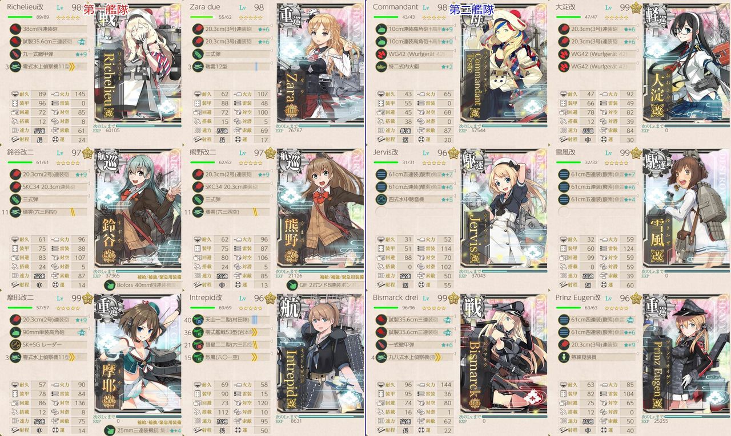Select Jervis's 四式水中聴音機 sonar icon
Screen dimensions: 731x436
point(381,199)
